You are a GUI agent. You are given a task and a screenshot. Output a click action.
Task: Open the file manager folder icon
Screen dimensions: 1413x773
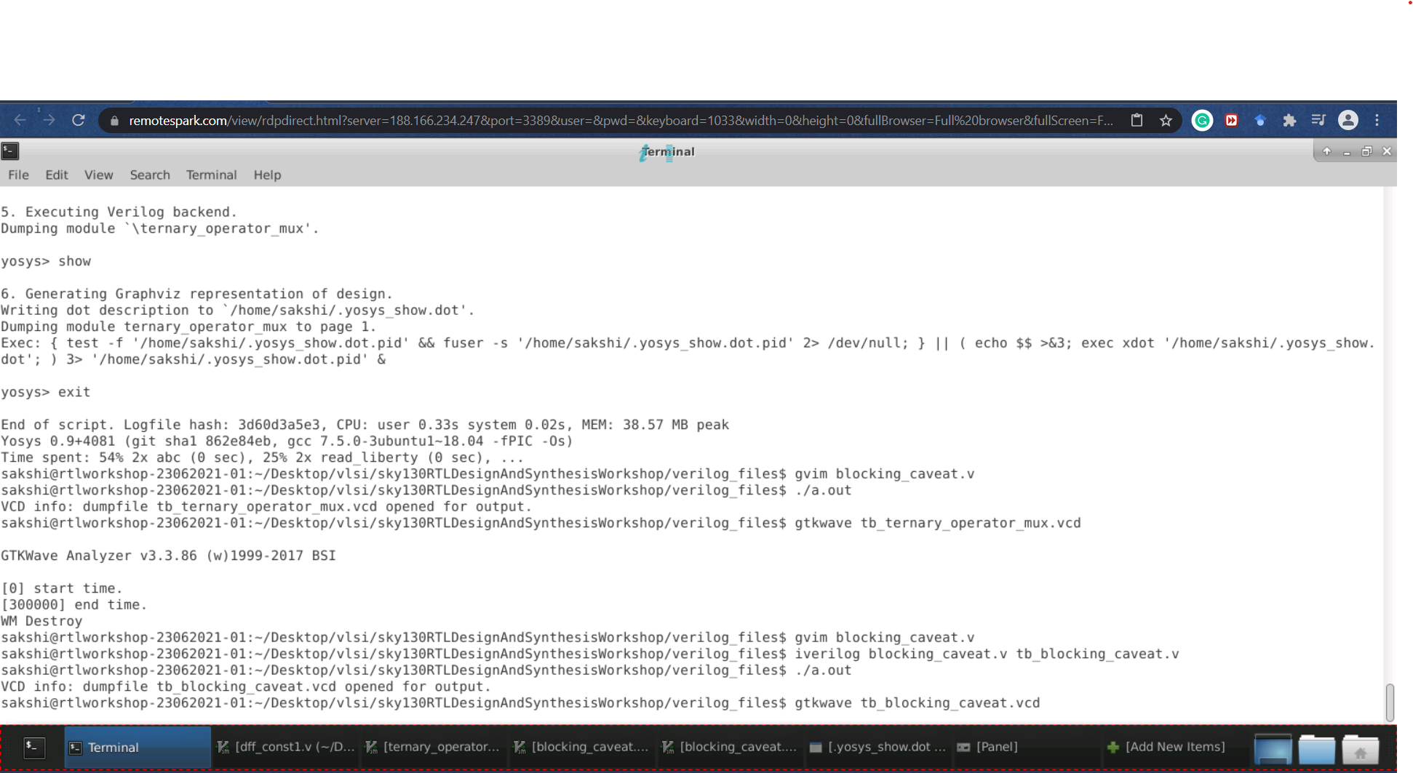[x=1316, y=749]
